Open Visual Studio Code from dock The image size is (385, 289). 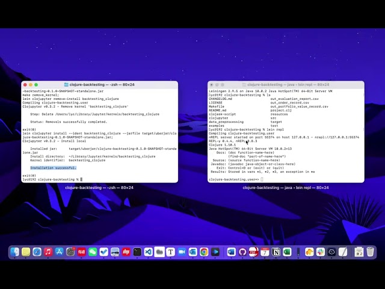(149, 252)
